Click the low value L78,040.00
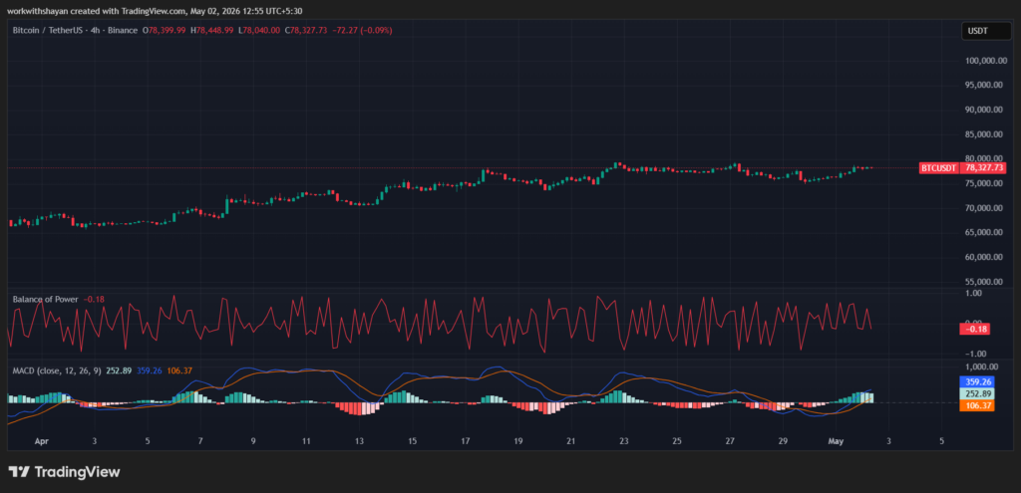The image size is (1021, 493). coord(260,30)
